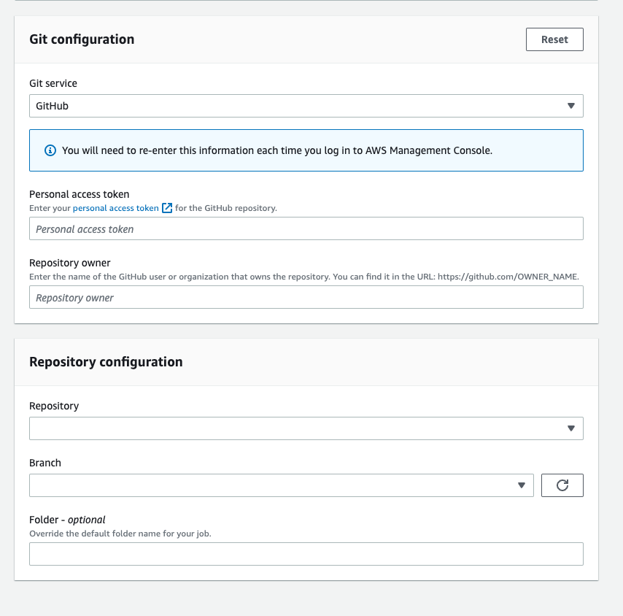Open the personal access token link
Image resolution: width=623 pixels, height=616 pixels.
[117, 208]
